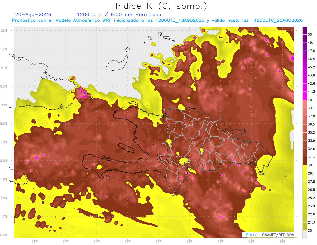317x245 pixels.
Task: Click the colorbar value '22.6'
Action: [x=311, y=214]
